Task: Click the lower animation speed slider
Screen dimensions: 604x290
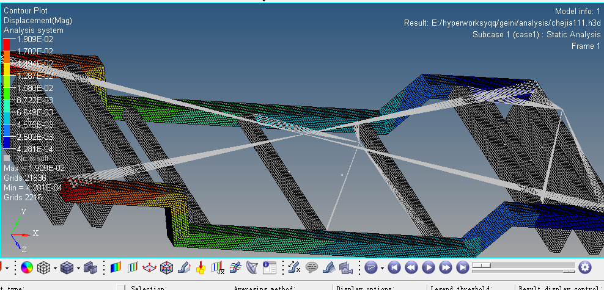Action: [523, 272]
